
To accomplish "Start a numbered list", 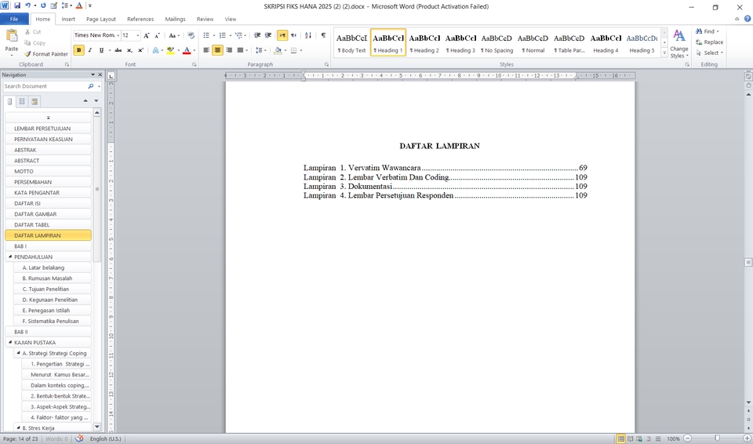I will (222, 35).
